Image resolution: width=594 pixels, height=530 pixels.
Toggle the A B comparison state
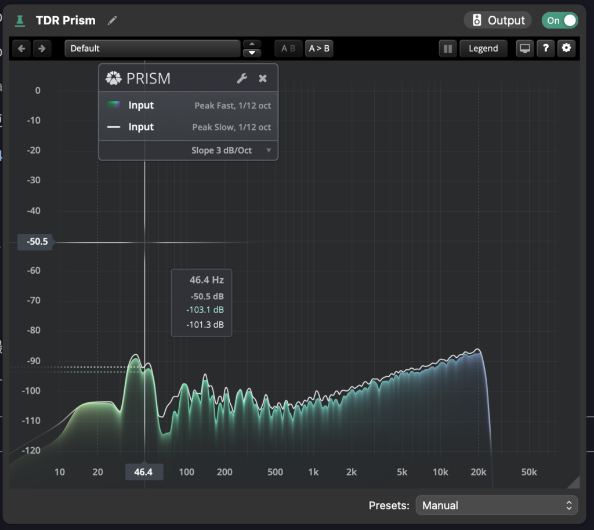[x=288, y=49]
